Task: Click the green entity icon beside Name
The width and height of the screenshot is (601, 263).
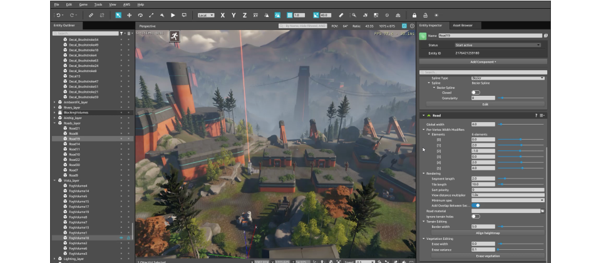Action: tap(423, 36)
